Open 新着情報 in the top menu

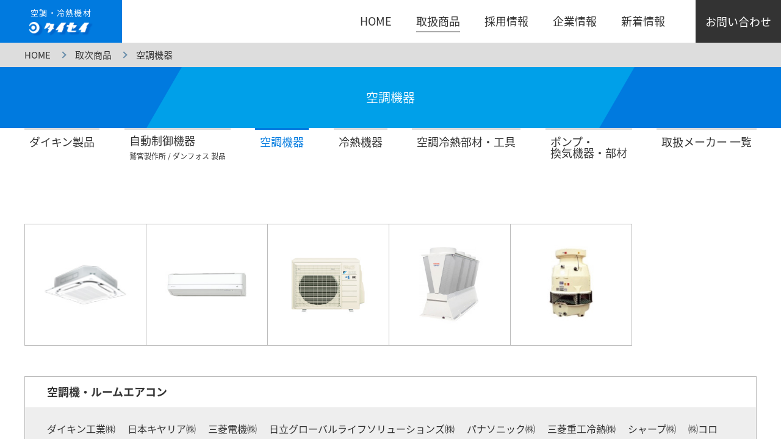point(643,21)
